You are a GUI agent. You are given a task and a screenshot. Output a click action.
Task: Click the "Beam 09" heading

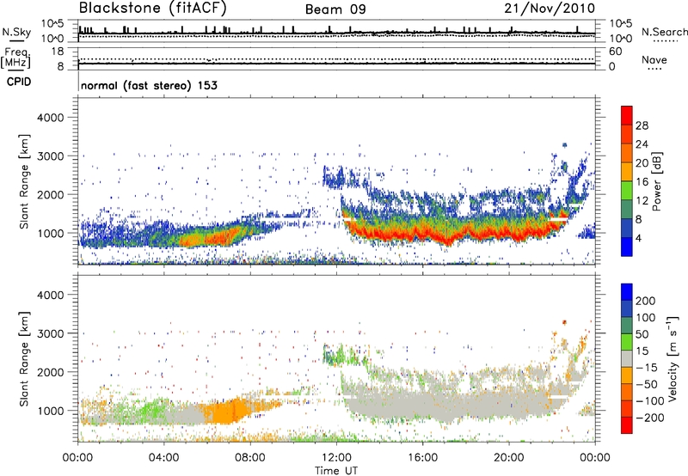[x=335, y=9]
